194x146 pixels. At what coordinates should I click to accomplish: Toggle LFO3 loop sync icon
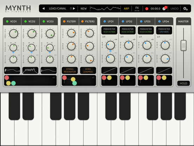[x=140, y=37]
